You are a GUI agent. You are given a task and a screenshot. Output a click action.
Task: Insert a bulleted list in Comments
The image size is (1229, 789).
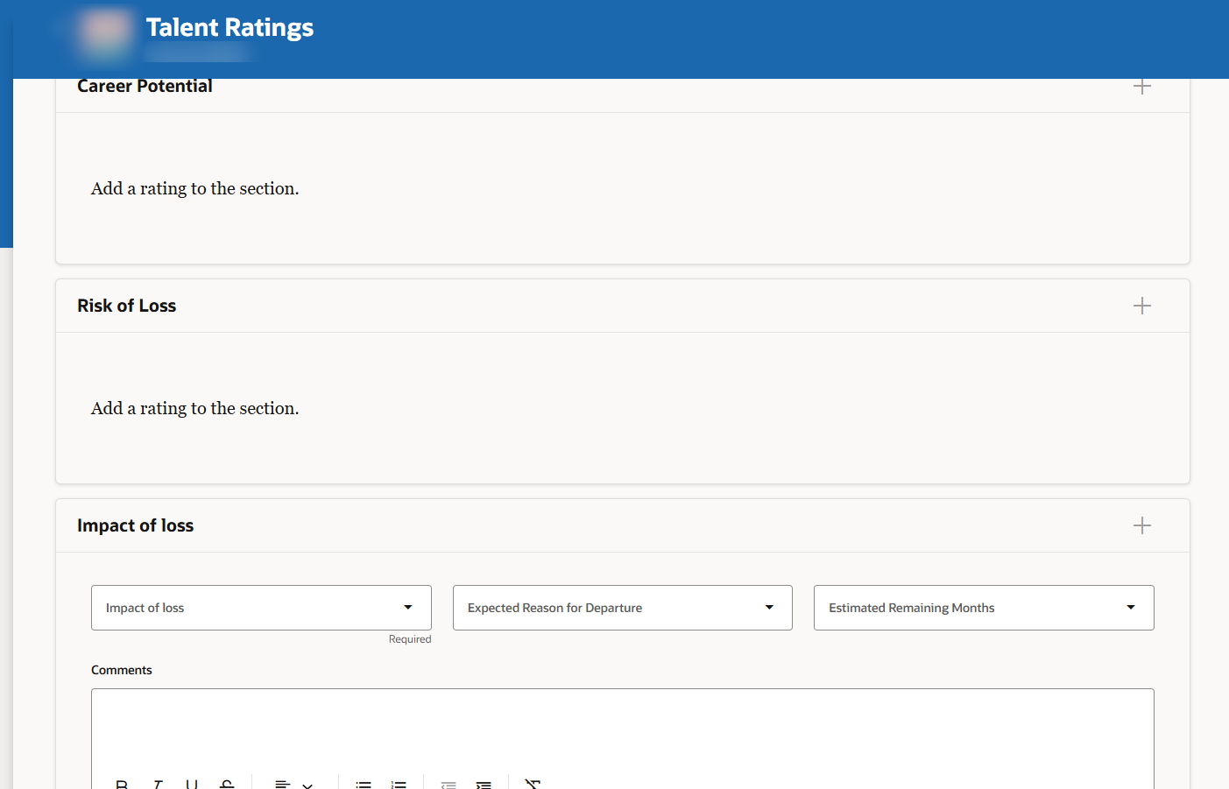(x=364, y=785)
